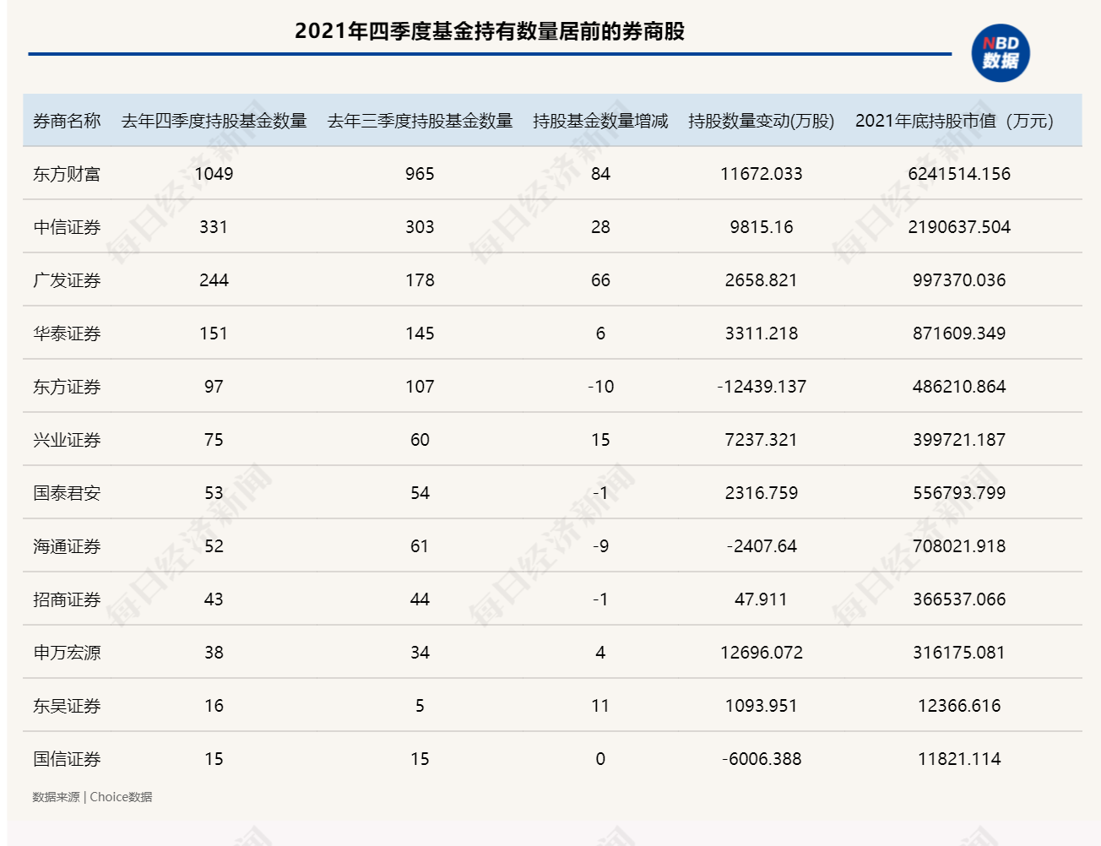This screenshot has width=1101, height=846.
Task: Click the value -12439.137
Action: click(762, 387)
